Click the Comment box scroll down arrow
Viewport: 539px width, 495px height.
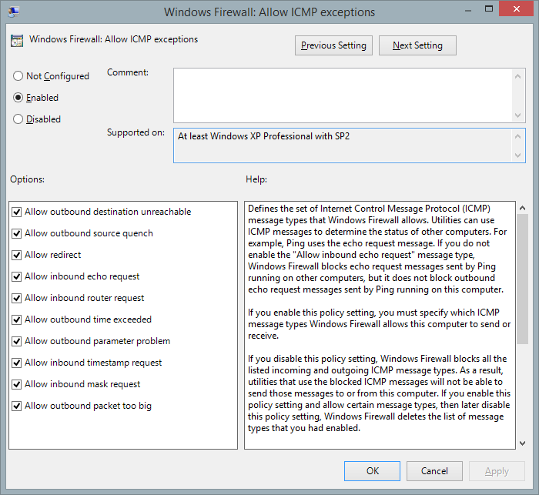pyautogui.click(x=518, y=115)
